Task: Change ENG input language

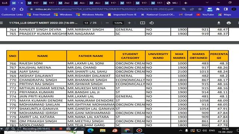Action: click(x=212, y=131)
